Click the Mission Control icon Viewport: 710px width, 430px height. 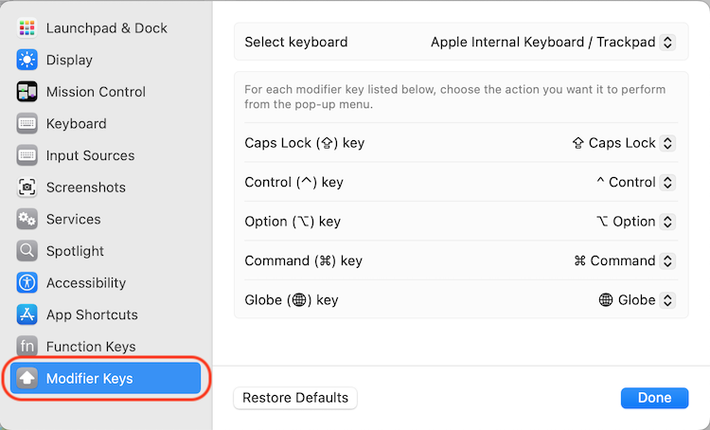27,92
